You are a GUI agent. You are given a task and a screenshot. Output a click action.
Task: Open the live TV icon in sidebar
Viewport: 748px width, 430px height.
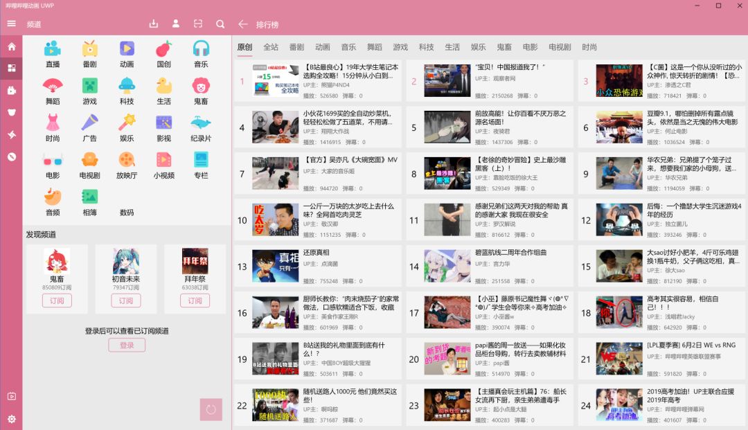tap(12, 396)
